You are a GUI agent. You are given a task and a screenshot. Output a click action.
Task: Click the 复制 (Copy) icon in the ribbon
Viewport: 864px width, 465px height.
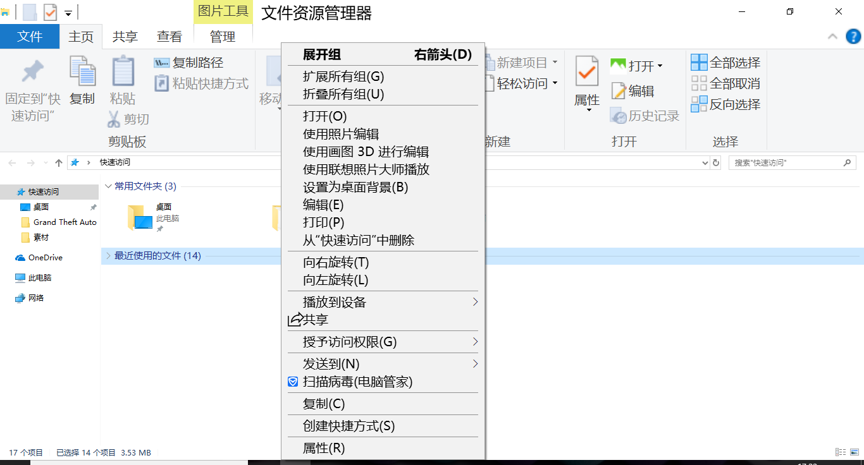pos(82,71)
